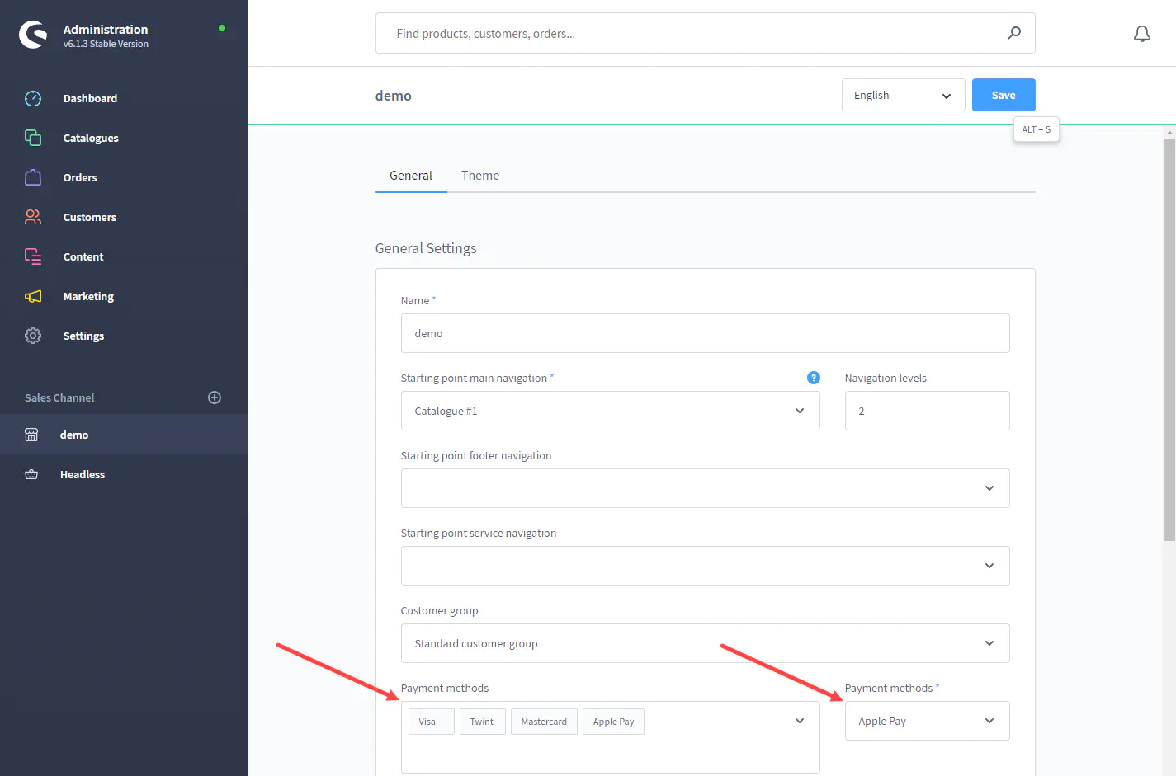
Task: Open the Headless sales channel
Action: point(83,474)
